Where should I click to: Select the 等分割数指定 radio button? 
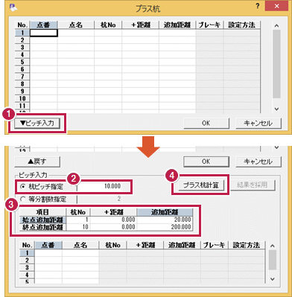[23, 199]
